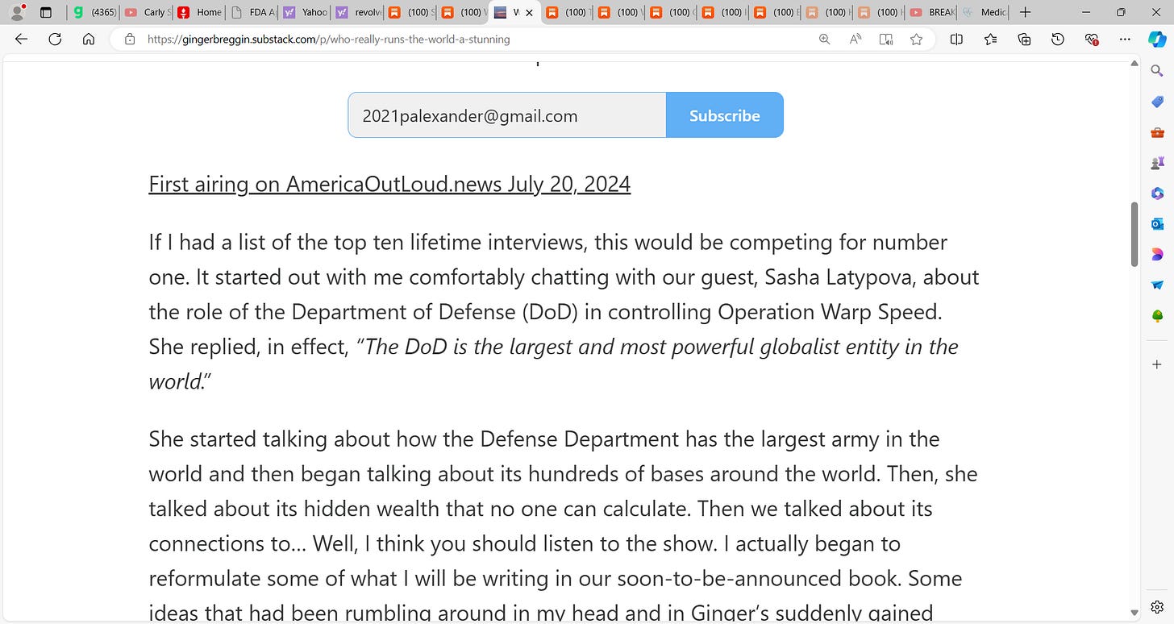Image resolution: width=1174 pixels, height=624 pixels.
Task: Open Settings and more ellipsis menu
Action: [1125, 39]
